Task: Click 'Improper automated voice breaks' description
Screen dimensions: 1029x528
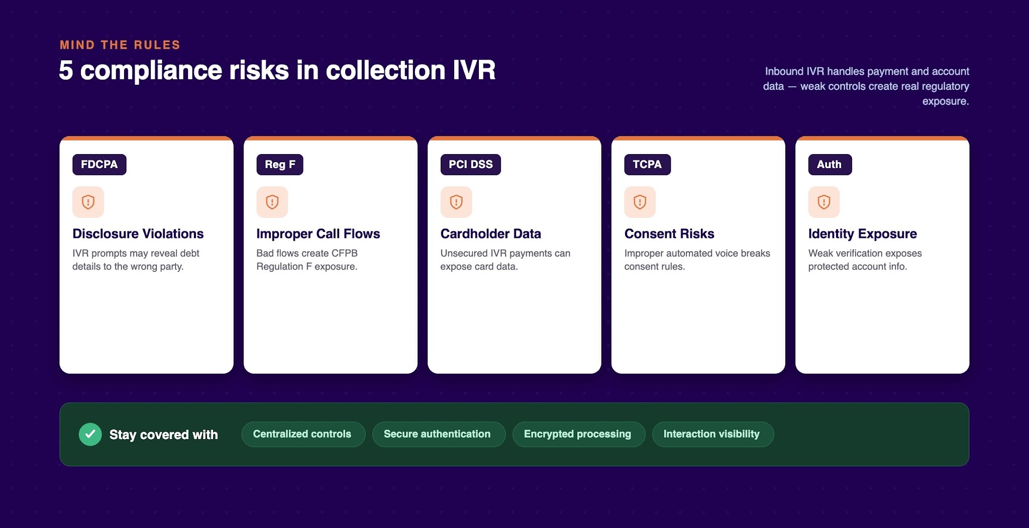Action: pyautogui.click(x=697, y=260)
